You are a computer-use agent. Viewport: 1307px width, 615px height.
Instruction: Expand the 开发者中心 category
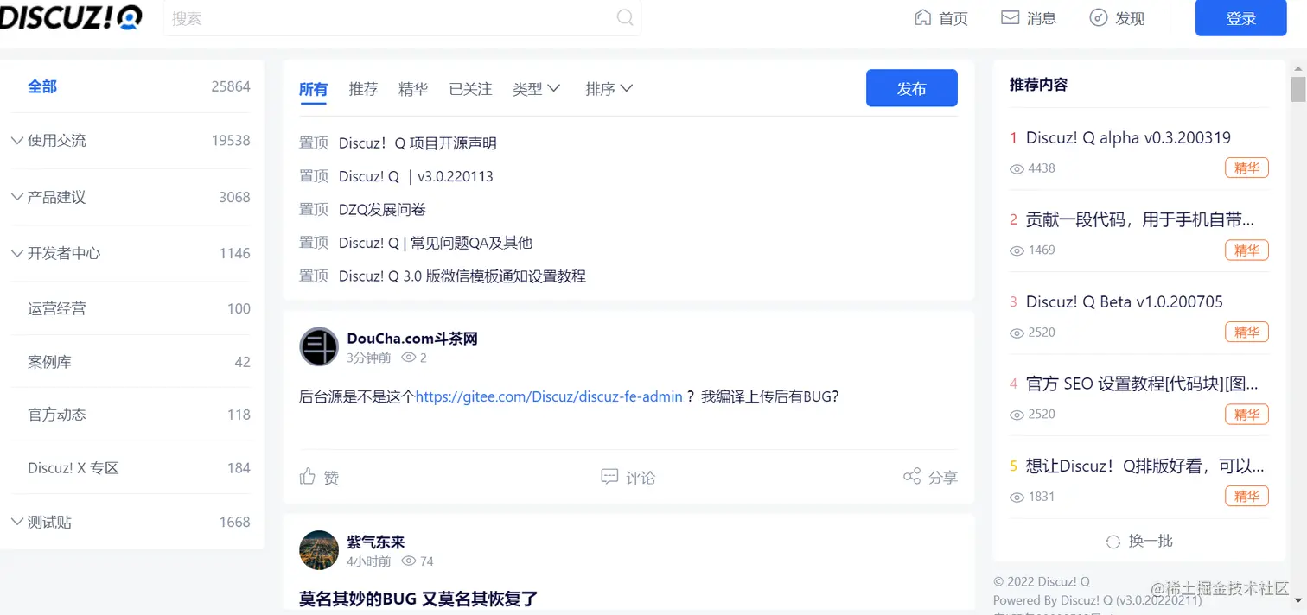(17, 253)
